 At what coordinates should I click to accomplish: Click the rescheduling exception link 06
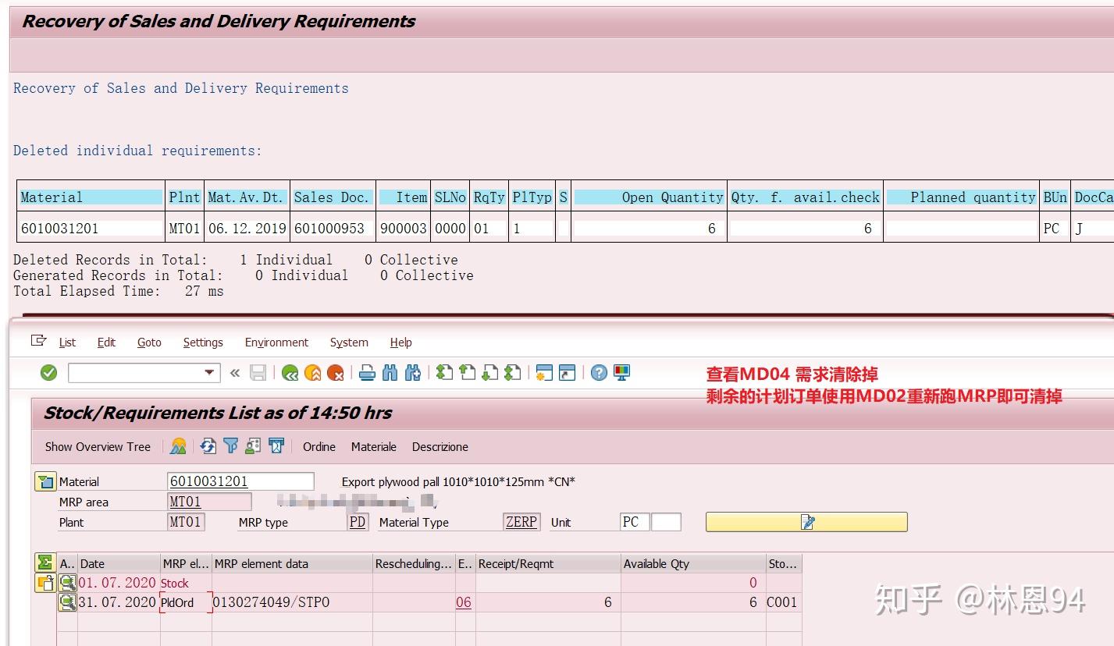point(464,602)
